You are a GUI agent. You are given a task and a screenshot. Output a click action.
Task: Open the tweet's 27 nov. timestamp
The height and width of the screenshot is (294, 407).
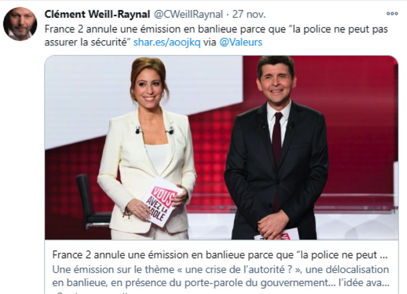[249, 14]
